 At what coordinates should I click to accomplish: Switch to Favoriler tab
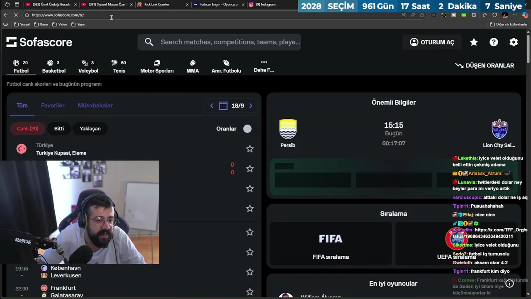click(x=53, y=105)
